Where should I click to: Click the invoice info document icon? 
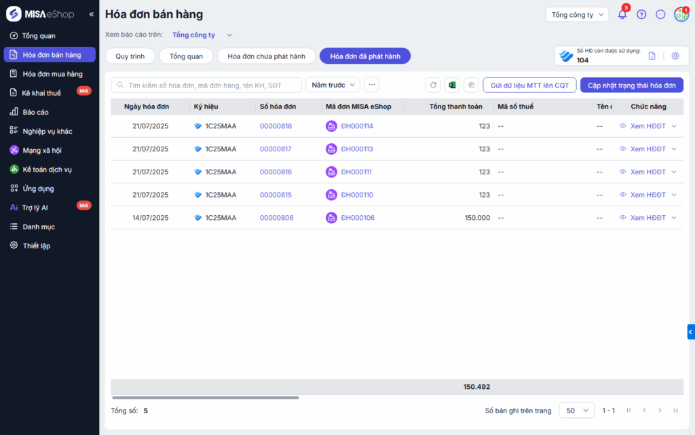pyautogui.click(x=652, y=56)
